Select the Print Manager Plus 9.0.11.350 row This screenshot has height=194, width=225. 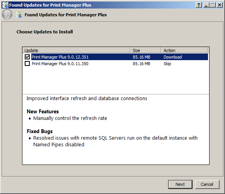(115, 64)
